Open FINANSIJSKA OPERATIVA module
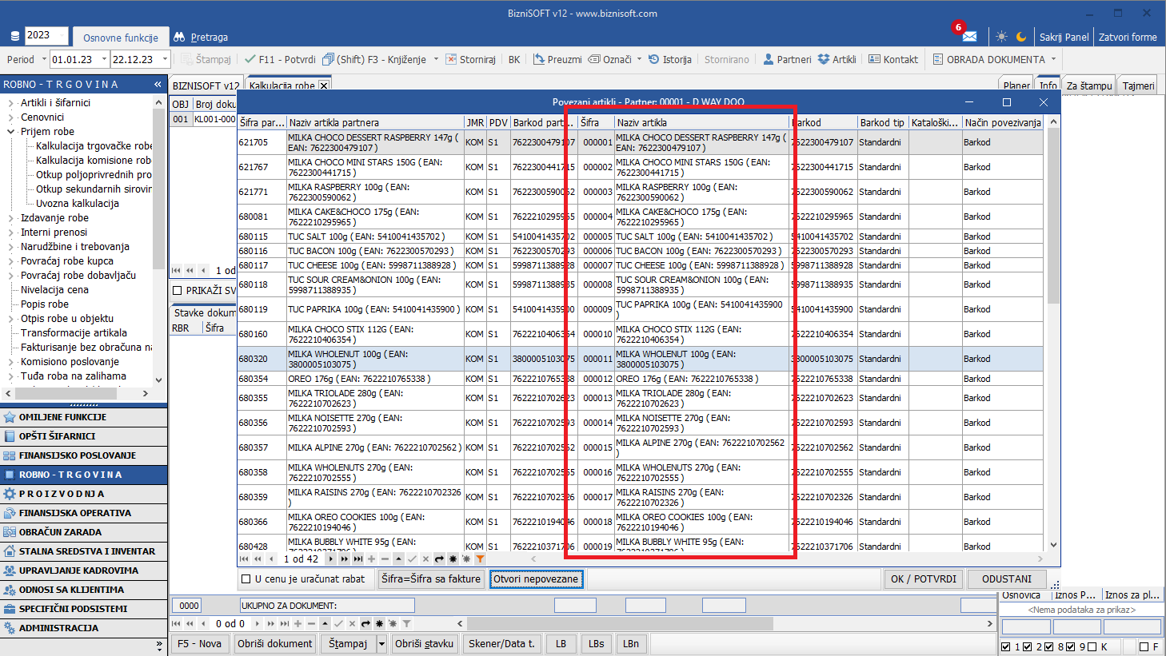Image resolution: width=1166 pixels, height=656 pixels. (x=84, y=513)
